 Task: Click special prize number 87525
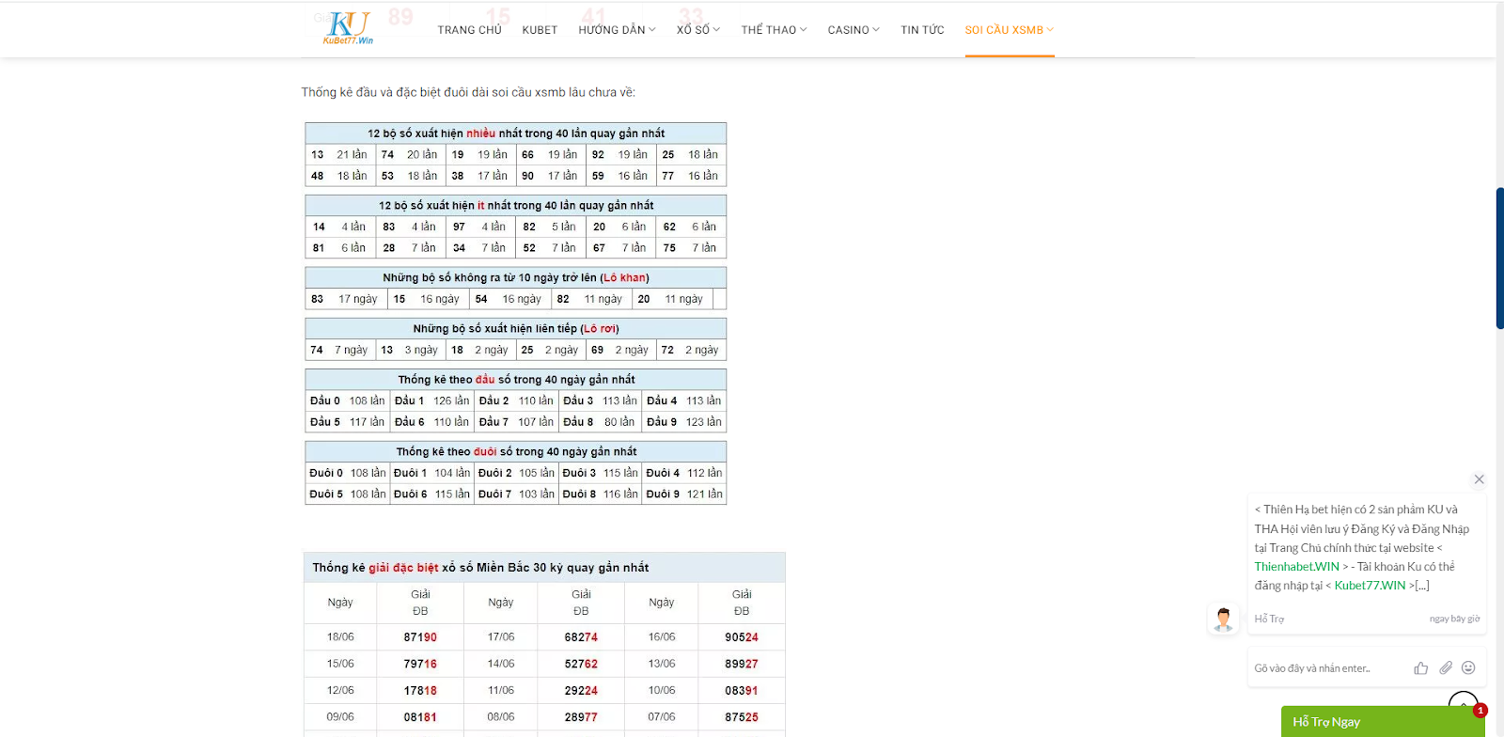pyautogui.click(x=742, y=717)
